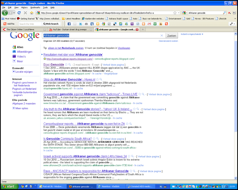Open address bar URL history dropdown

179,13
